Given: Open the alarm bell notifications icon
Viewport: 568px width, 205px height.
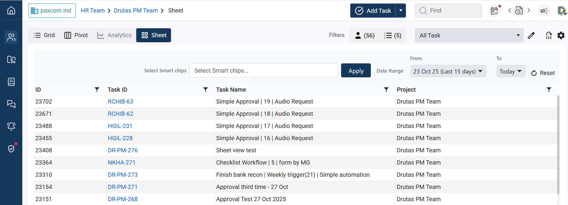Looking at the screenshot, I should [x=11, y=126].
